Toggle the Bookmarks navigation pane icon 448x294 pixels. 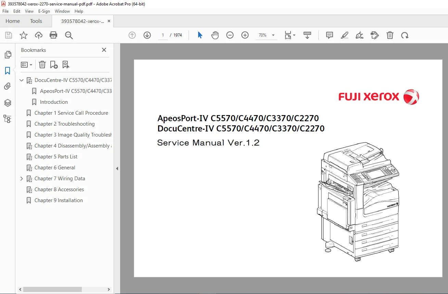pos(8,71)
